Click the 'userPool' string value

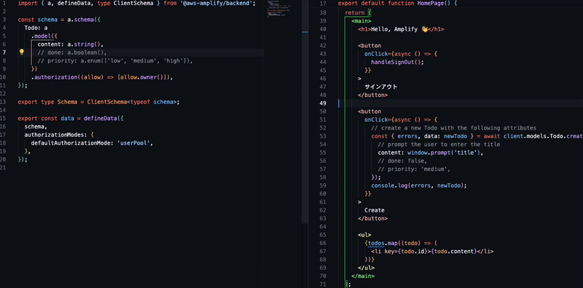pos(133,143)
